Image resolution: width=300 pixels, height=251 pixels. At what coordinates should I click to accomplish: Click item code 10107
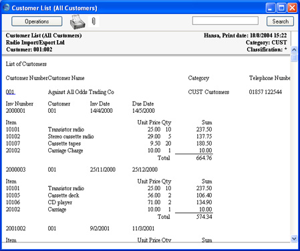13,144
